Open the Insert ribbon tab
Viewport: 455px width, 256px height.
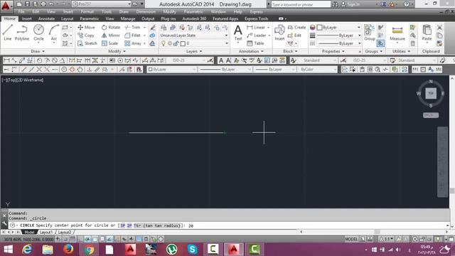click(27, 18)
